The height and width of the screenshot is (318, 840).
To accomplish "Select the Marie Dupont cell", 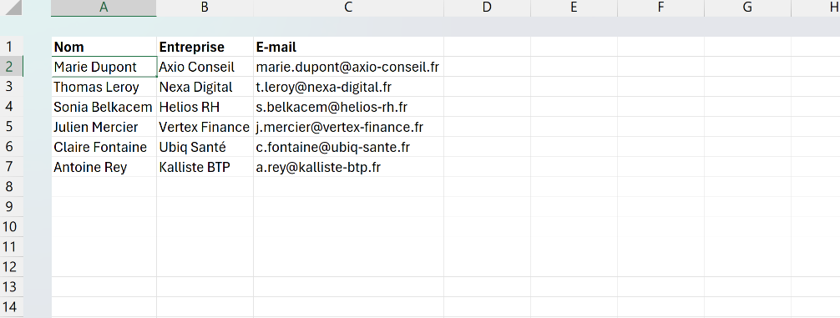I will coord(104,67).
